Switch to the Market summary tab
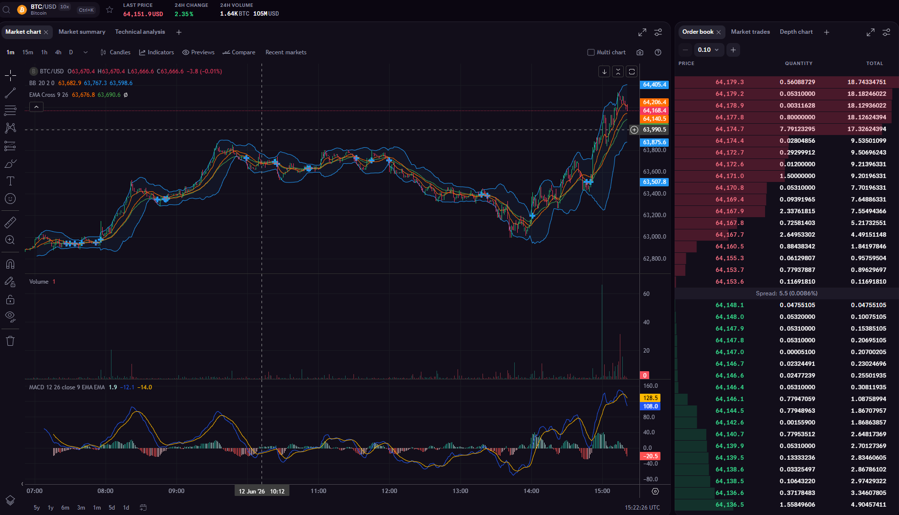The width and height of the screenshot is (899, 515). pos(82,32)
